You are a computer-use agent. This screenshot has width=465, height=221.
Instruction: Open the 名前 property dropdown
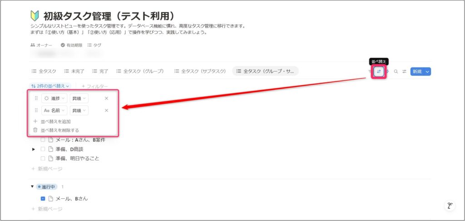tap(54, 110)
